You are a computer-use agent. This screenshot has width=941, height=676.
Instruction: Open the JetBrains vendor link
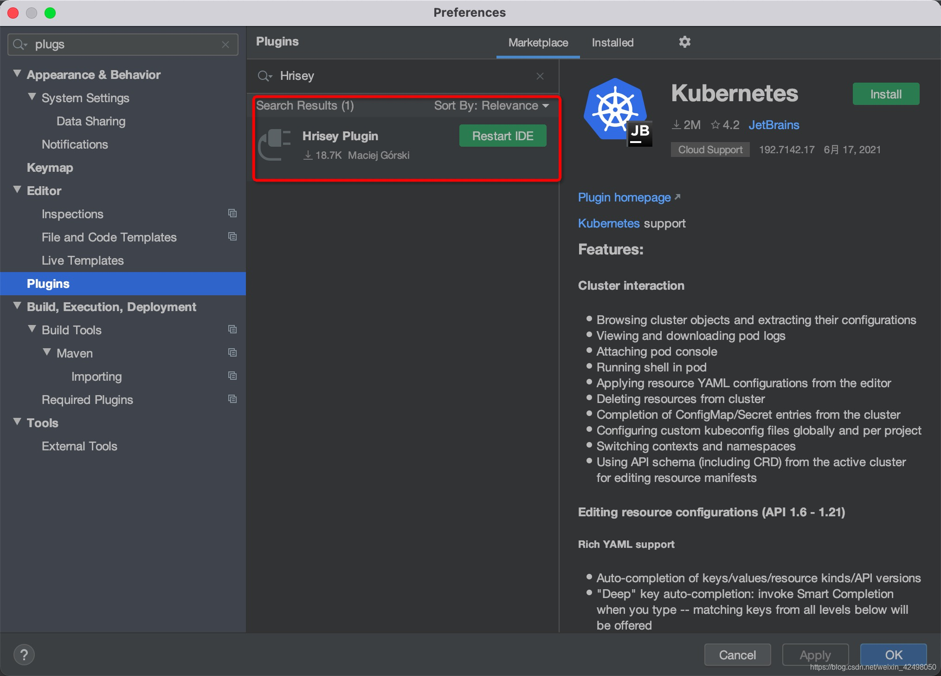773,125
